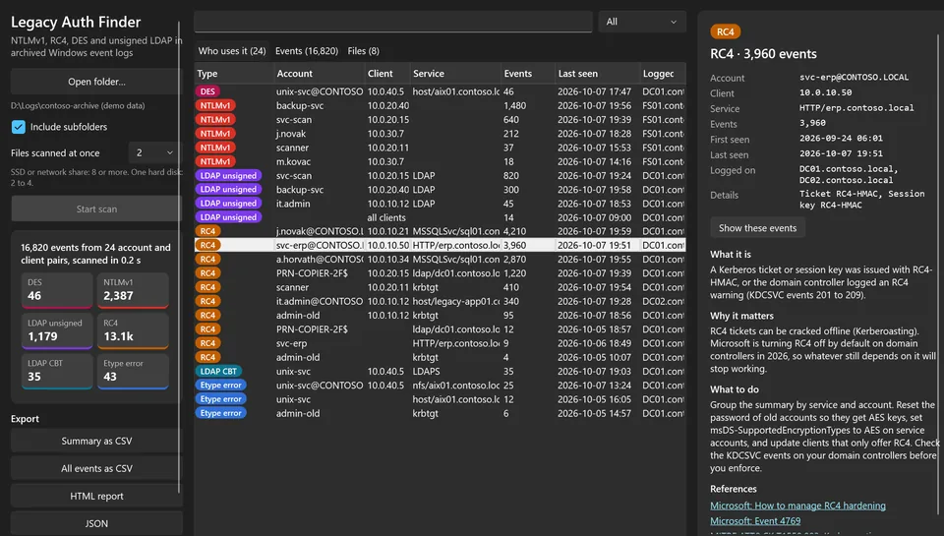This screenshot has width=944, height=536.
Task: Select LDAP CBT unix-svc row
Action: (x=441, y=371)
